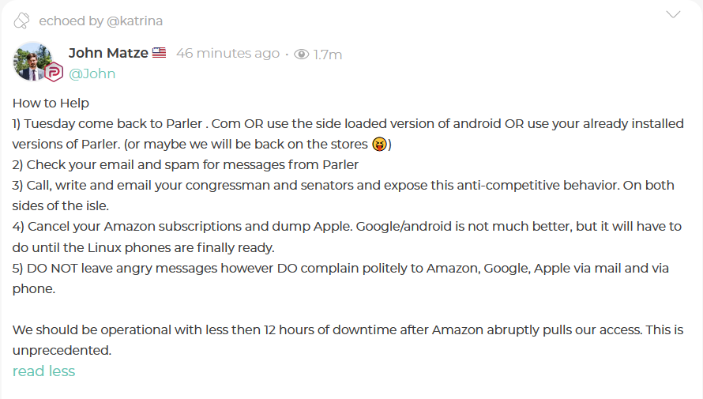Screen dimensions: 703x399
Task: Open the '46 minutes ago' timestamp
Action: (x=227, y=53)
